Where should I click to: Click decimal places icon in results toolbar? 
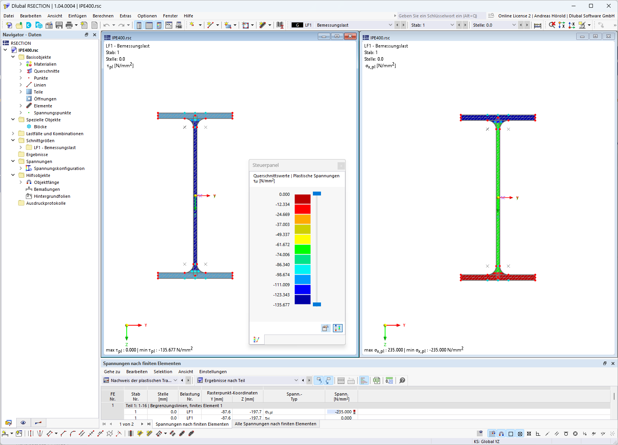[389, 380]
